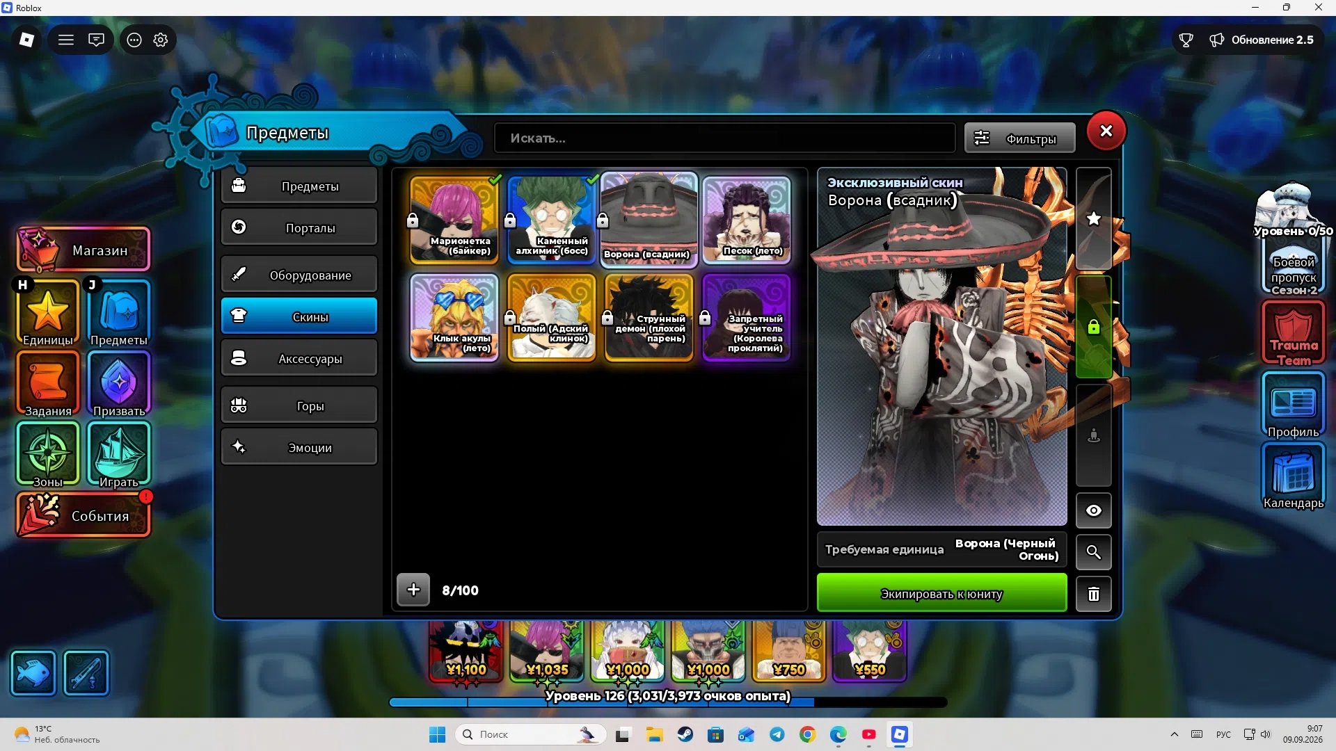1336x751 pixels.
Task: Open Telegram in the taskbar
Action: 777,734
